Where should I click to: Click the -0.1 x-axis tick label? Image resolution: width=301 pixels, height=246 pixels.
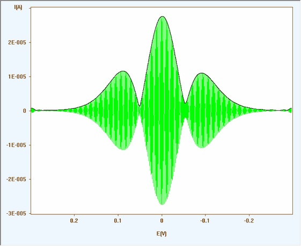(205, 221)
